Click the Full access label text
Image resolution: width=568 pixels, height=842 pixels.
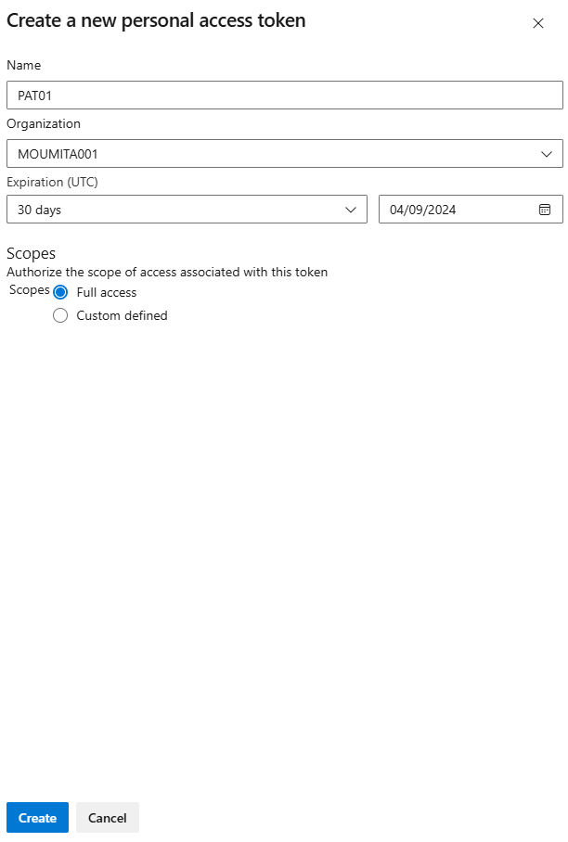click(107, 293)
